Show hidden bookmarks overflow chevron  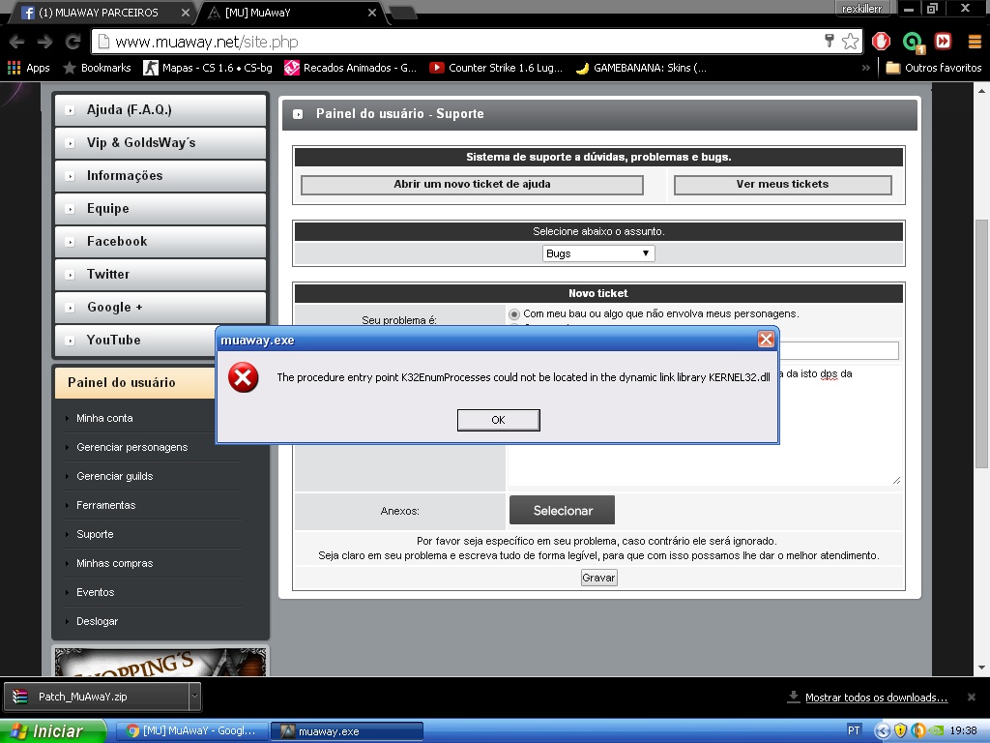pos(865,68)
